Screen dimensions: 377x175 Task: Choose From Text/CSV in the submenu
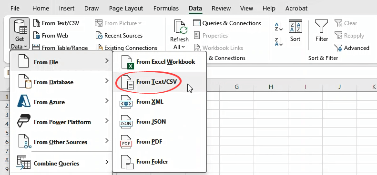[x=159, y=82]
